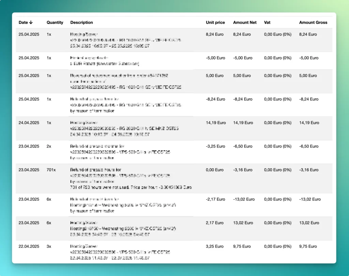Select unit price -5,00 Euro
The image size is (349, 276).
tap(215, 58)
